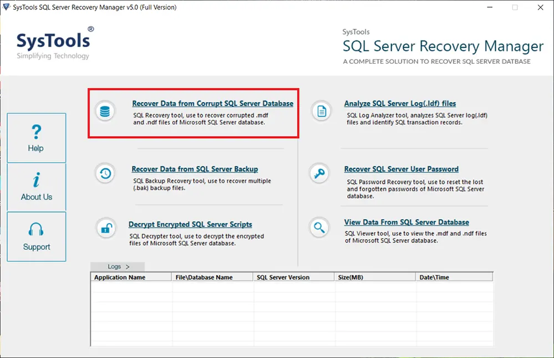Open Help with the question mark button
Viewport: 554px width, 358px height.
[37, 138]
